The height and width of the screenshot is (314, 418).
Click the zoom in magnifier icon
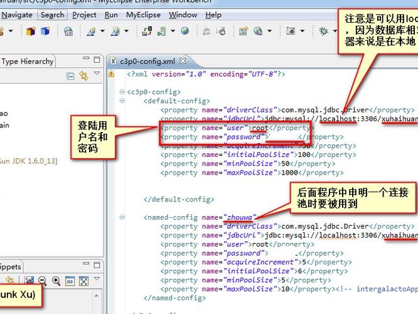[x=56, y=281]
